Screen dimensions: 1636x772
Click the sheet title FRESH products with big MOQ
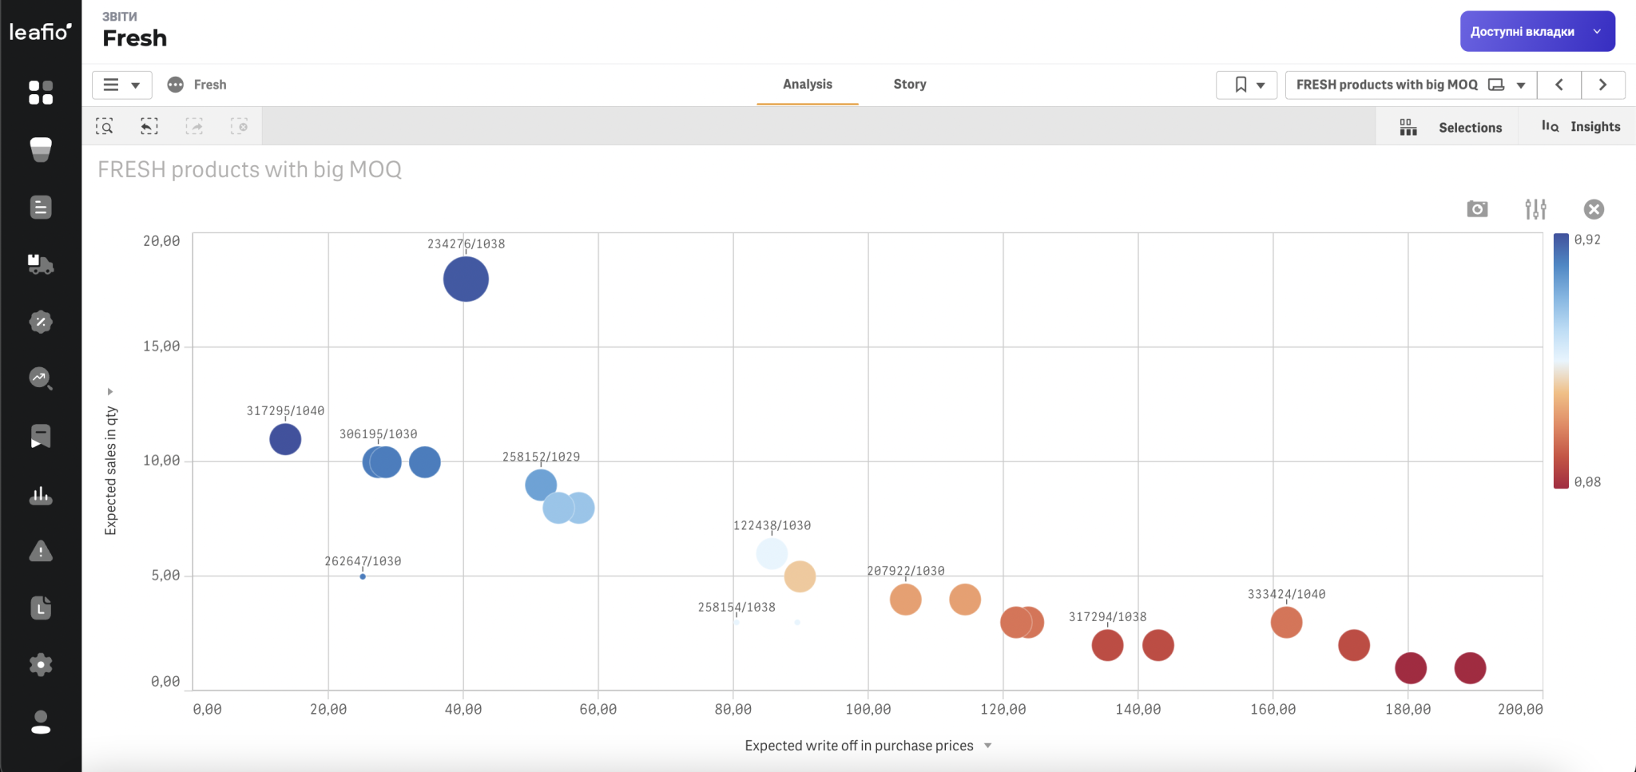(249, 169)
